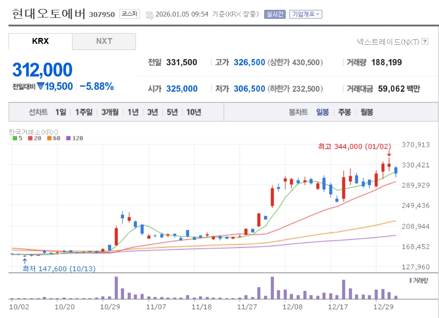Select the orange 60-day moving average legend
439x318 pixels.
click(x=54, y=138)
